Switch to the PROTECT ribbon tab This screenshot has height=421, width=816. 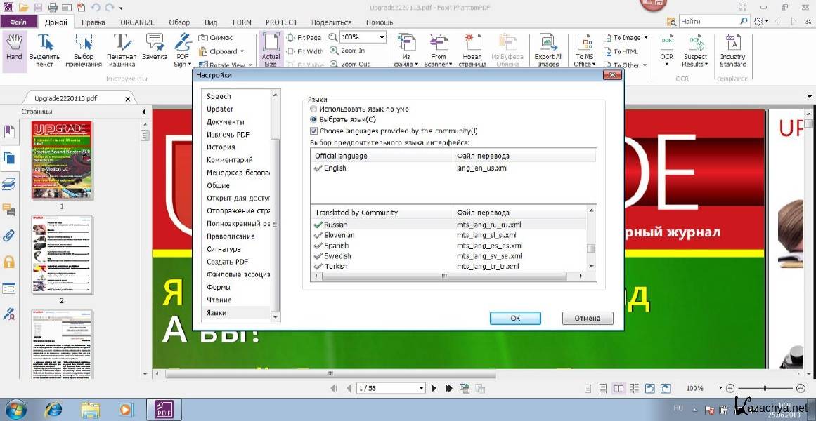[x=281, y=22]
